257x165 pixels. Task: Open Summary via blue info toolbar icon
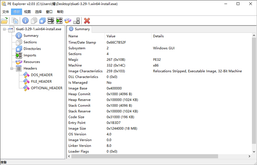point(25,21)
